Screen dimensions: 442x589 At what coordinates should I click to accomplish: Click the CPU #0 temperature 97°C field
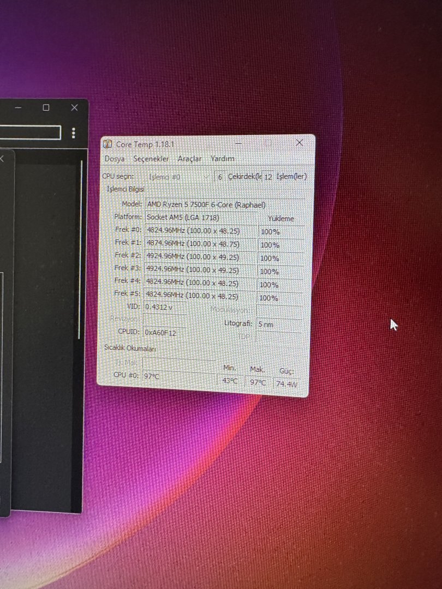coord(180,376)
